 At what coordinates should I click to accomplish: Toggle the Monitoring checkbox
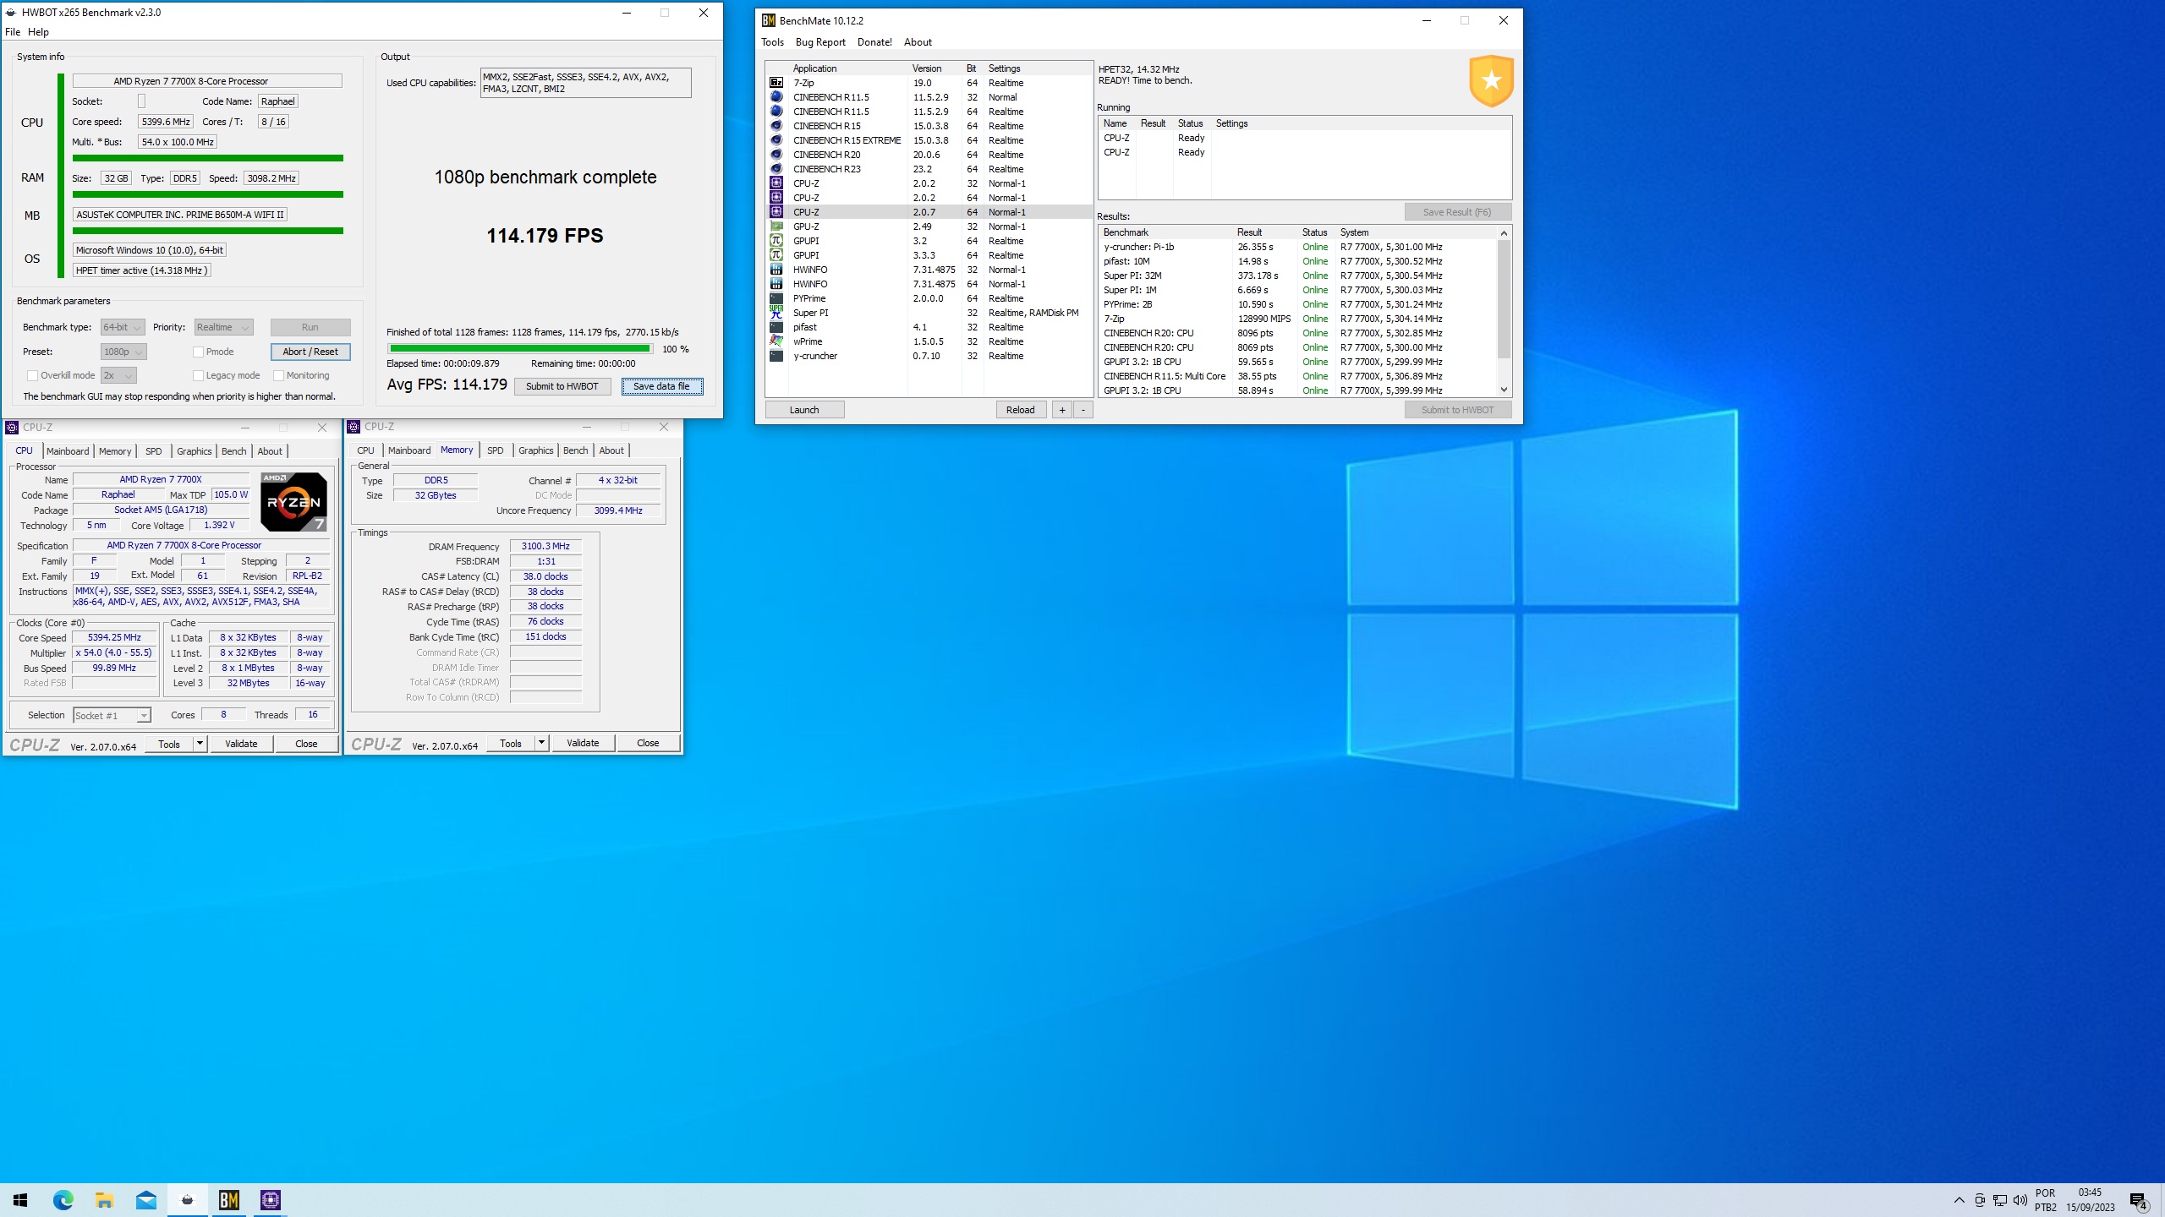tap(278, 375)
